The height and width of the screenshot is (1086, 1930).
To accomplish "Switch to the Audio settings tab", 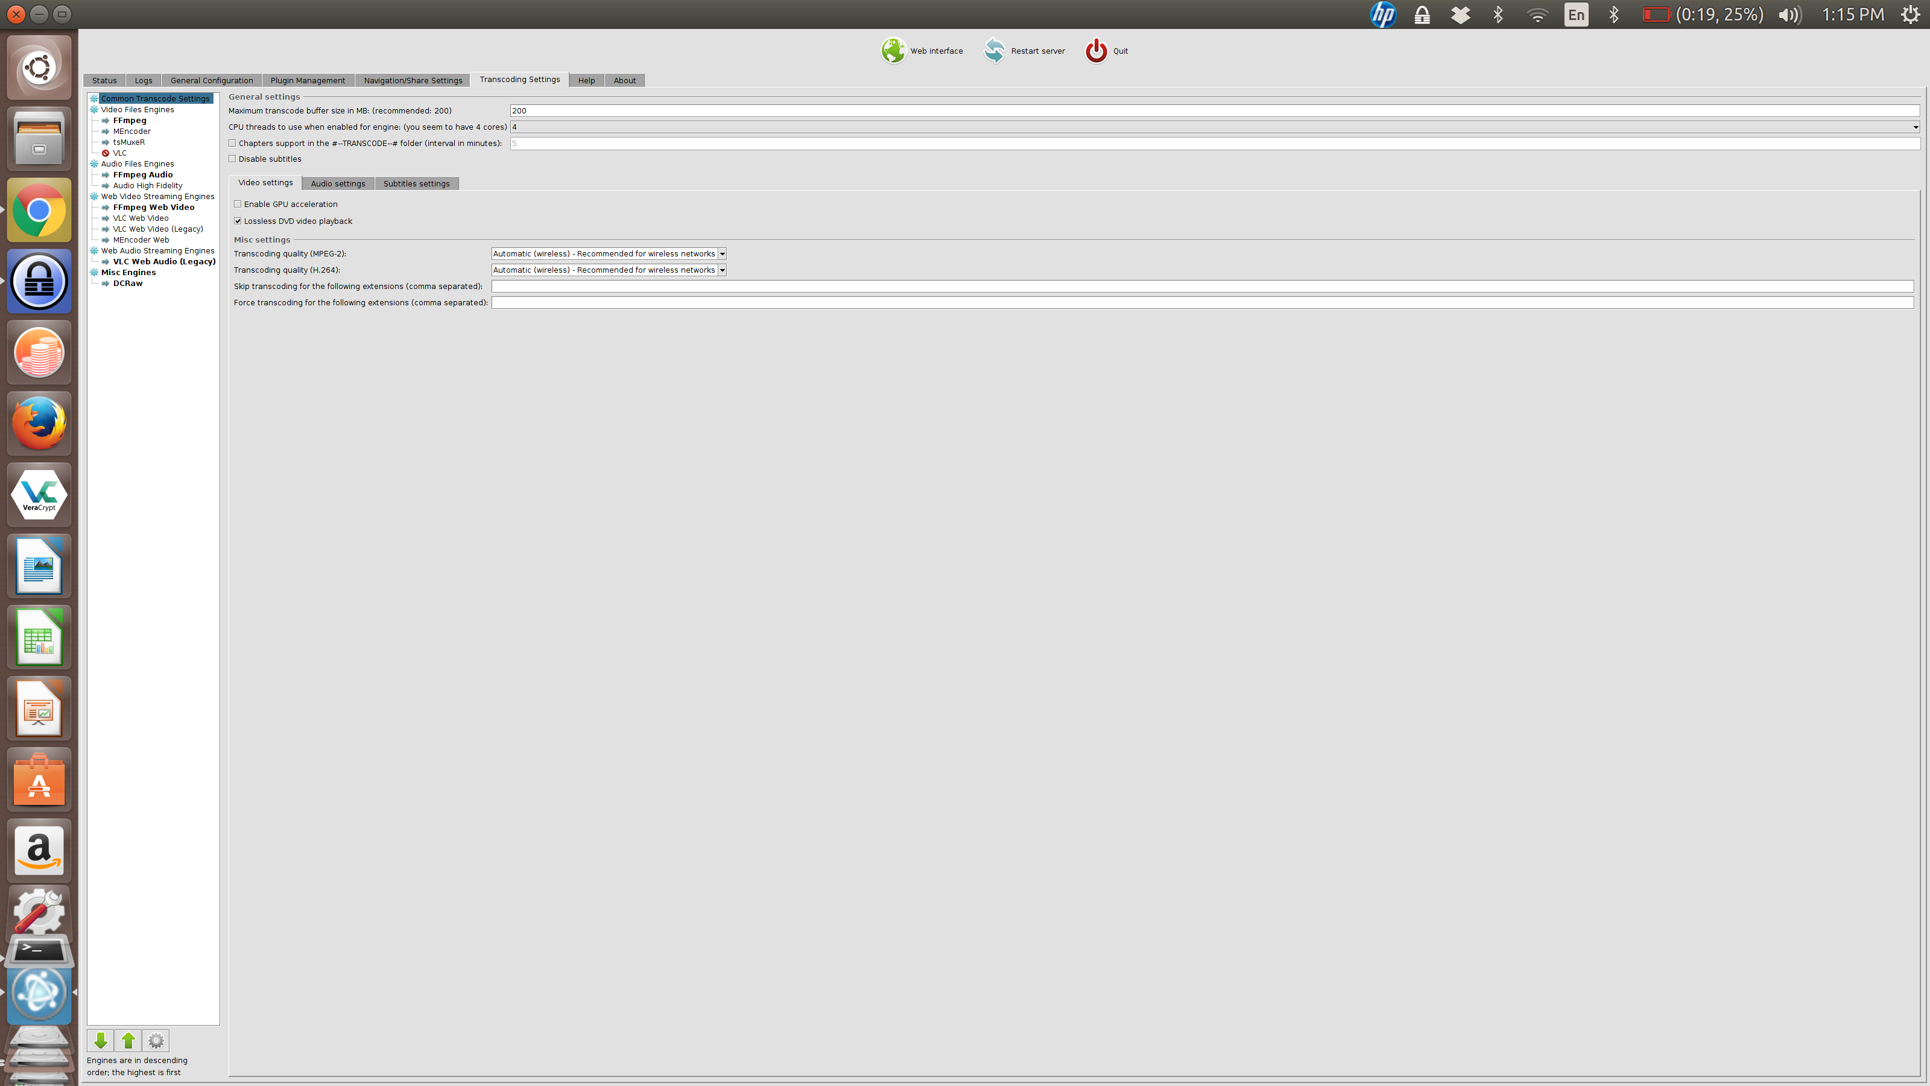I will click(x=337, y=183).
